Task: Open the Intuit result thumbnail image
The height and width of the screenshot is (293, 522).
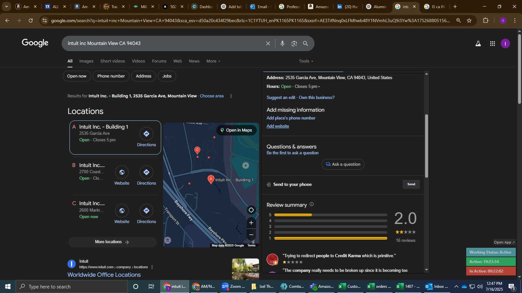Action: [x=245, y=269]
